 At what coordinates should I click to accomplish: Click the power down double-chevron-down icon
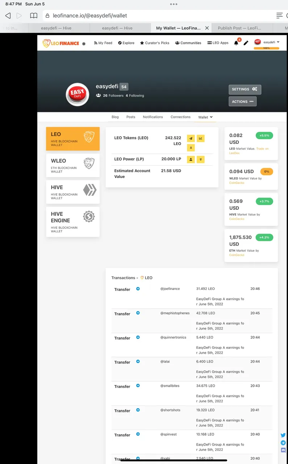(200, 159)
